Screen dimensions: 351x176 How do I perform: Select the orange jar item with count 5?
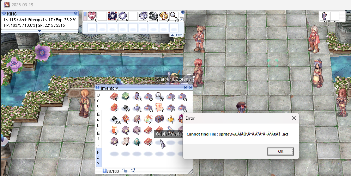(x=114, y=130)
